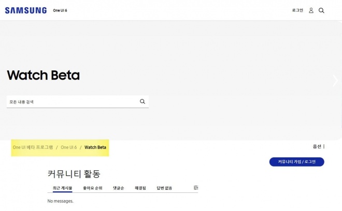
Task: Select the 최근 게시물 tab
Action: [62, 188]
